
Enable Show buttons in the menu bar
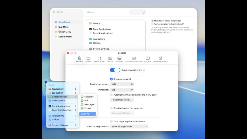111,108
